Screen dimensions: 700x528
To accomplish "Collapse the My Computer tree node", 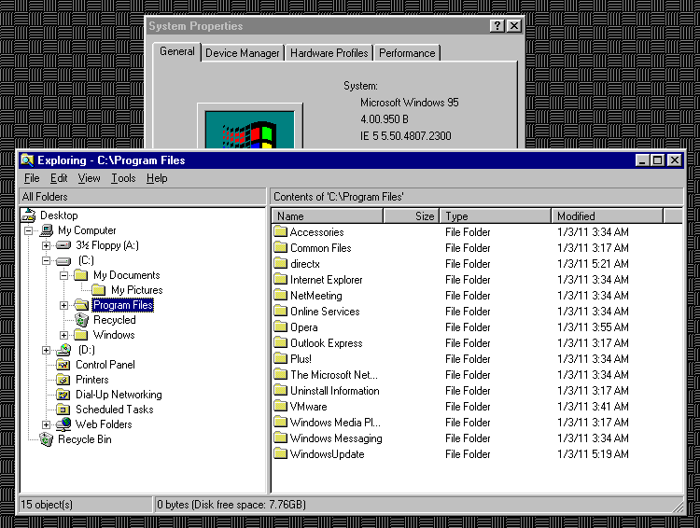I will [29, 230].
